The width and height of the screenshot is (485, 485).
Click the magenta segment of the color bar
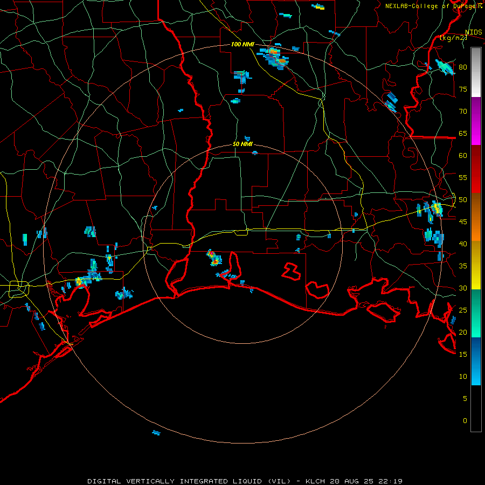pyautogui.click(x=476, y=133)
